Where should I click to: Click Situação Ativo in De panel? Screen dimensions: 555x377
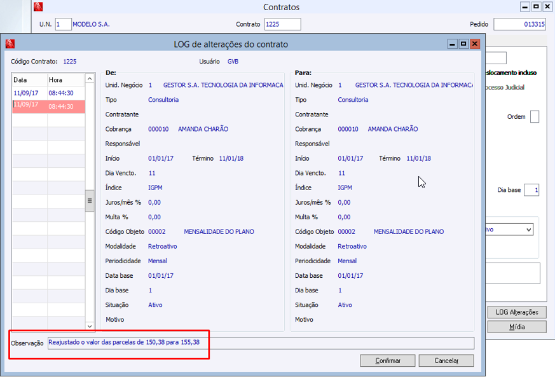[x=155, y=305]
